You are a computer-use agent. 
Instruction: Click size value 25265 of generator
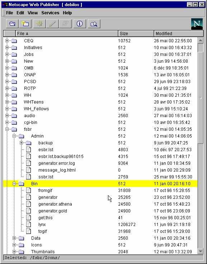[124, 197]
